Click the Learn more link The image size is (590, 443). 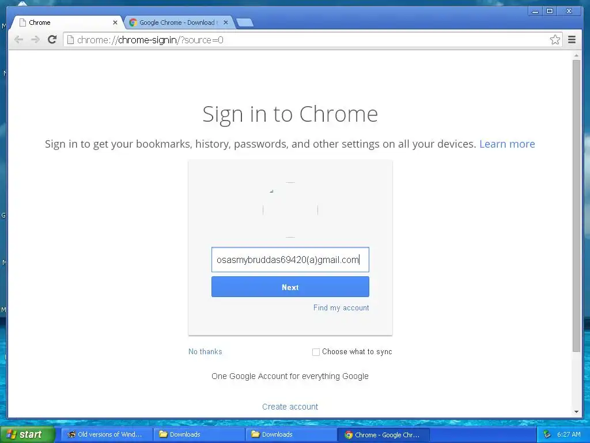coord(507,144)
